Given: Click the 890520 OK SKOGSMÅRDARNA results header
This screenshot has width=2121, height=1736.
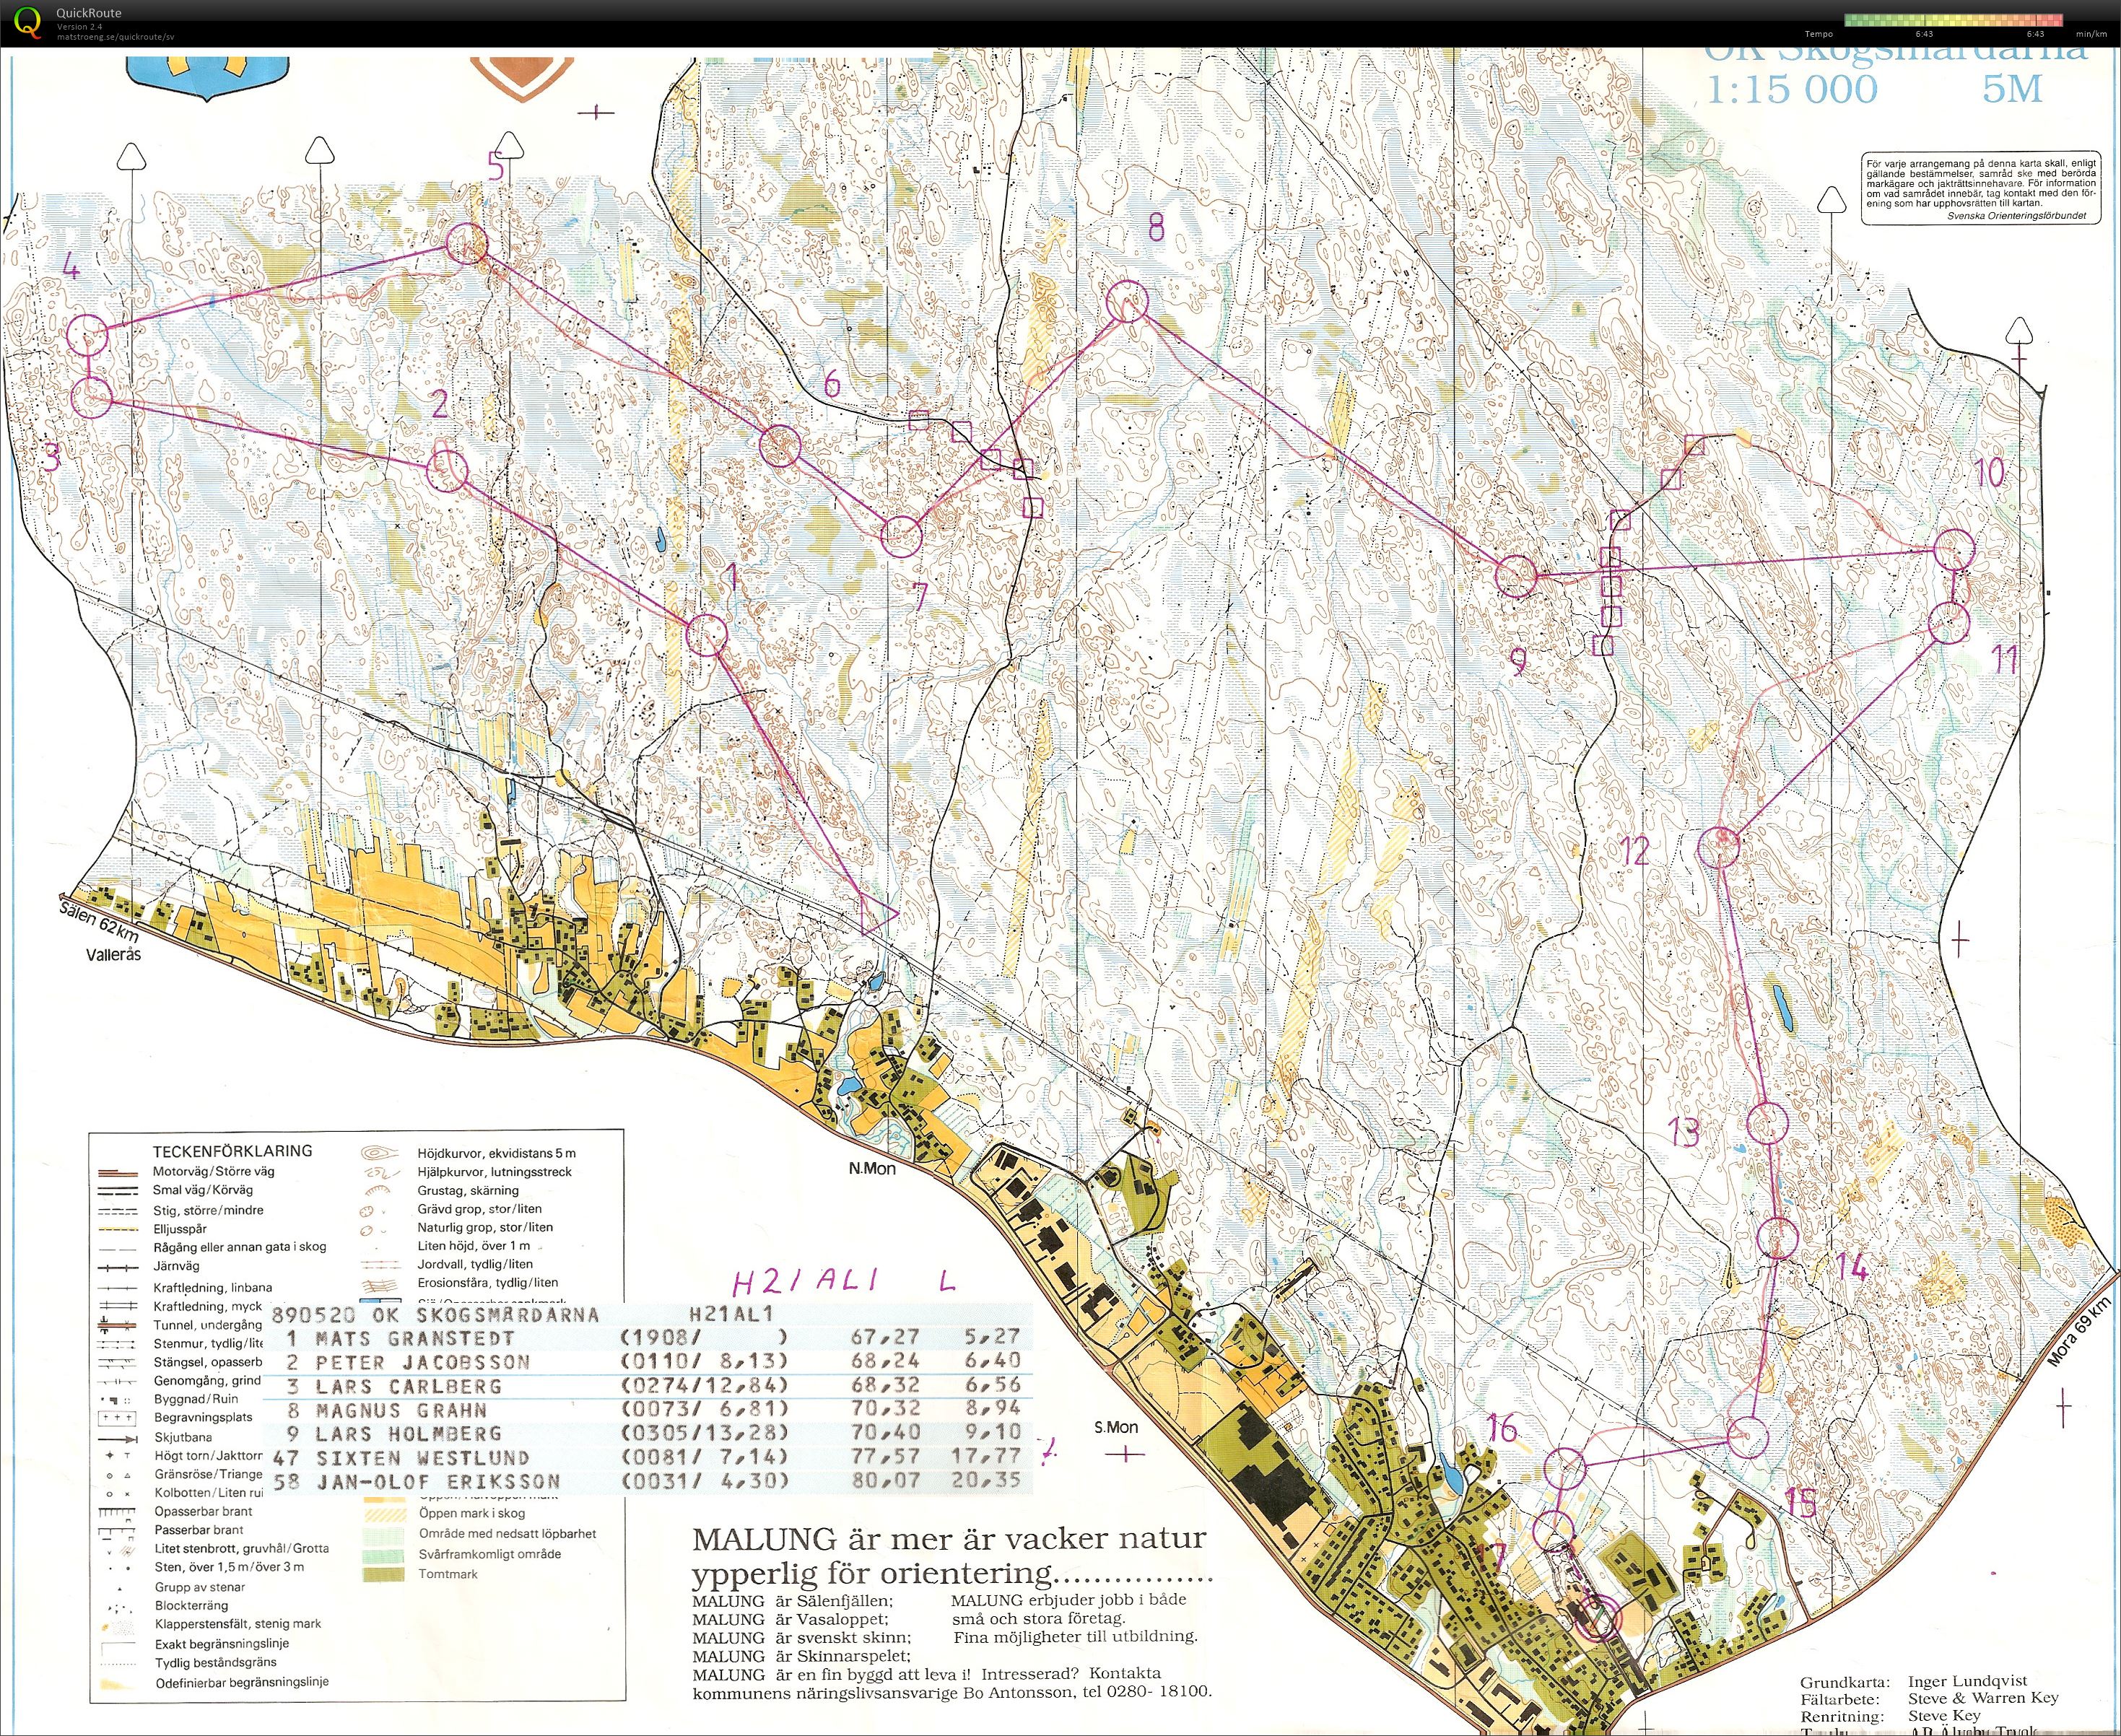Looking at the screenshot, I should 436,1315.
